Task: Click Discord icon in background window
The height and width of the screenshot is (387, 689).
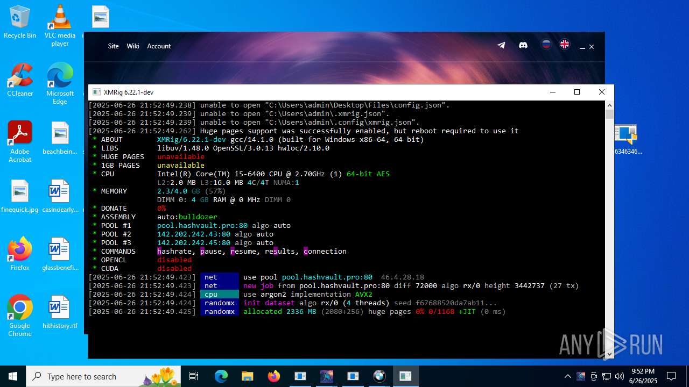Action: (523, 45)
